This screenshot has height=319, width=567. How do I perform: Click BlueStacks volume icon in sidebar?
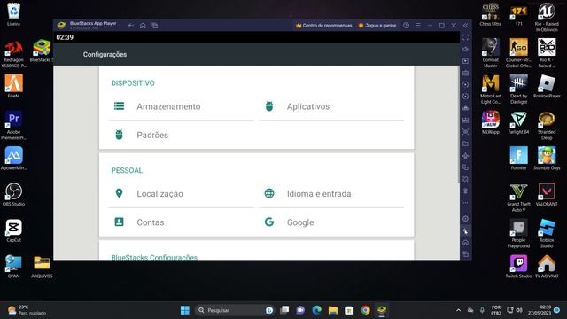pos(466,49)
